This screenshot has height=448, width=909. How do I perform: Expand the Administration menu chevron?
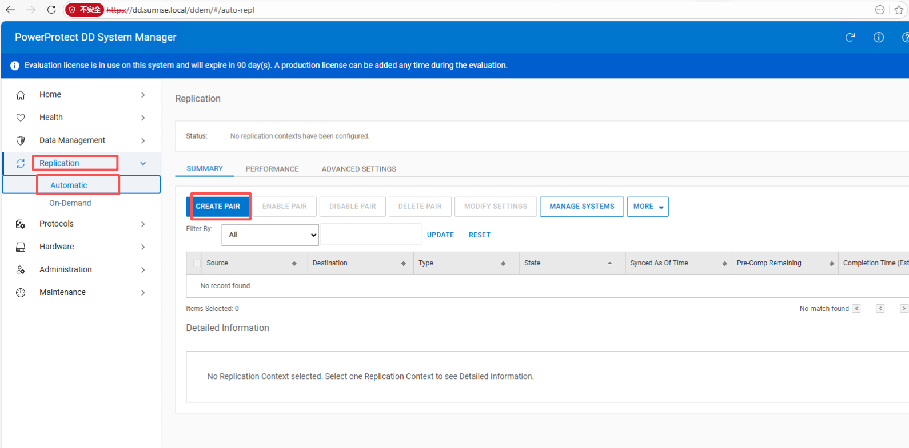coord(143,270)
